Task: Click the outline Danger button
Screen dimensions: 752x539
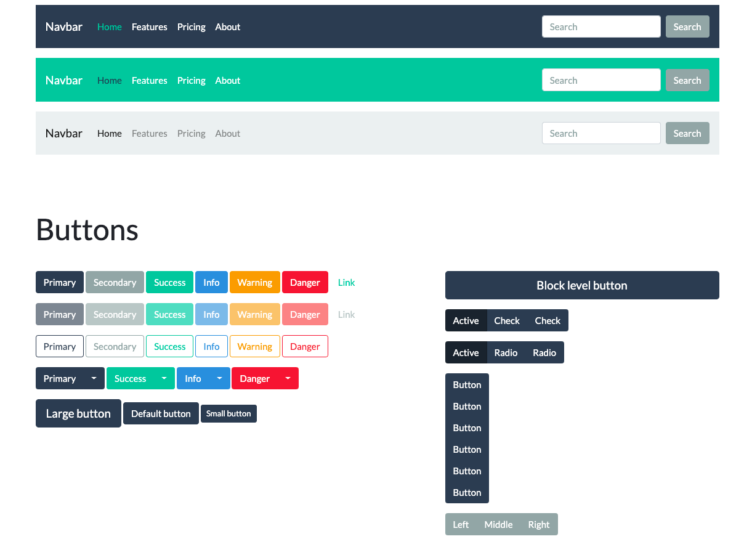Action: 305,346
